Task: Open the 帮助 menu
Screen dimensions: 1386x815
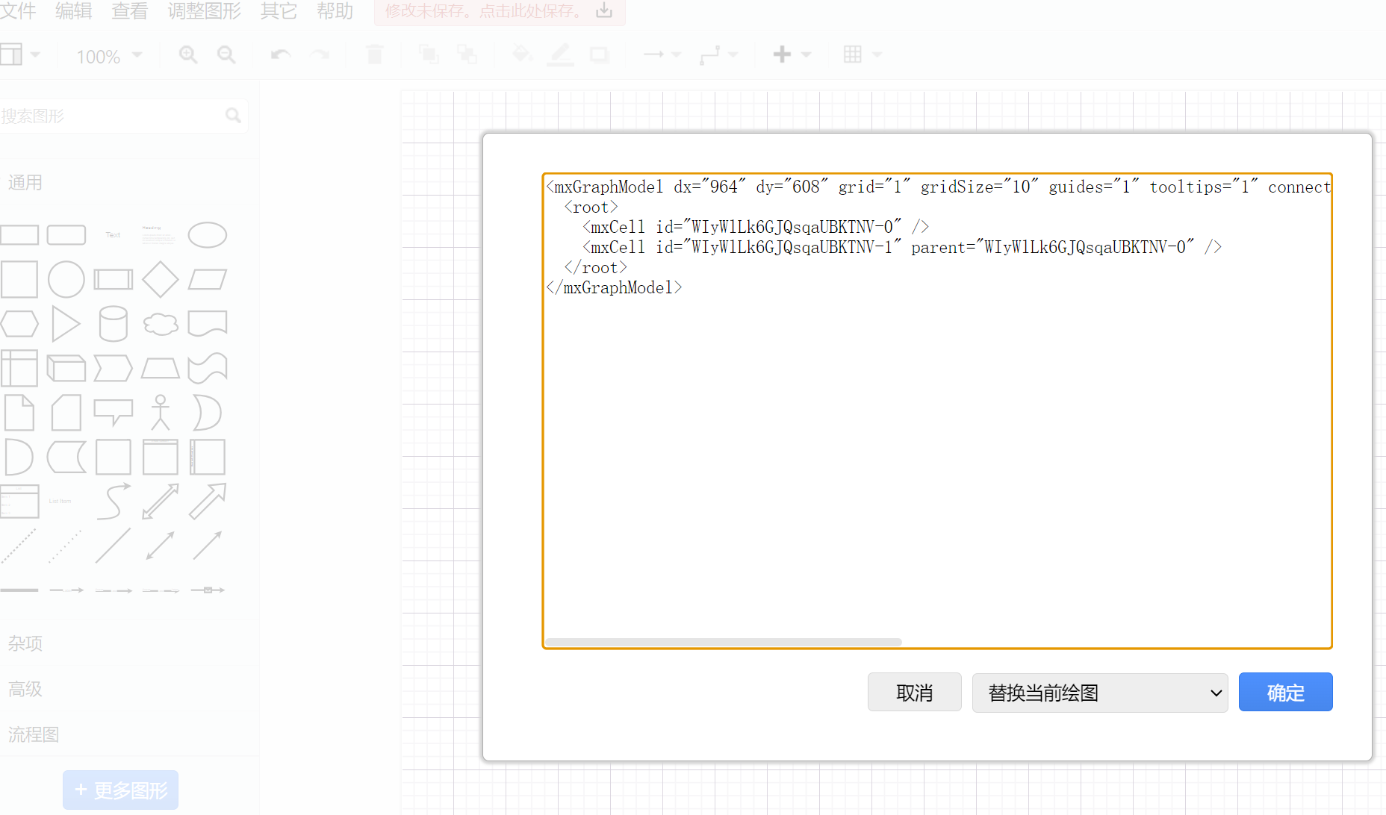Action: click(335, 11)
